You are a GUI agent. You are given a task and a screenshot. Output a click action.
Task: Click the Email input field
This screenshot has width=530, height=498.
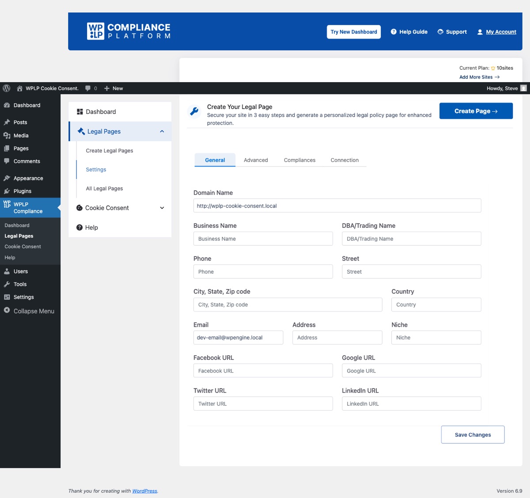point(238,338)
